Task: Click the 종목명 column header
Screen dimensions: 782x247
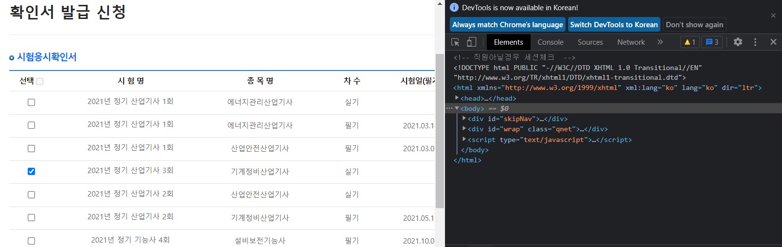Action: click(x=260, y=81)
